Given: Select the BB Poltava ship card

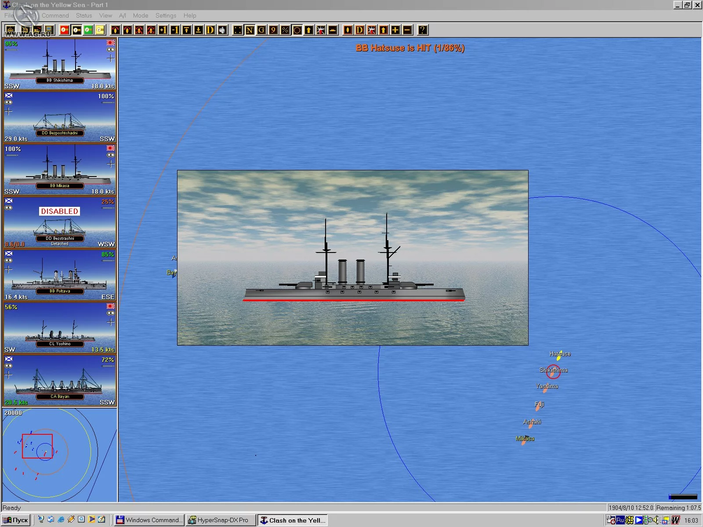Looking at the screenshot, I should [x=60, y=275].
